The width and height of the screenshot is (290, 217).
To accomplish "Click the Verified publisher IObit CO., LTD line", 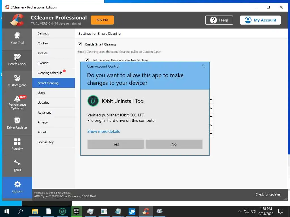I will coord(116,115).
